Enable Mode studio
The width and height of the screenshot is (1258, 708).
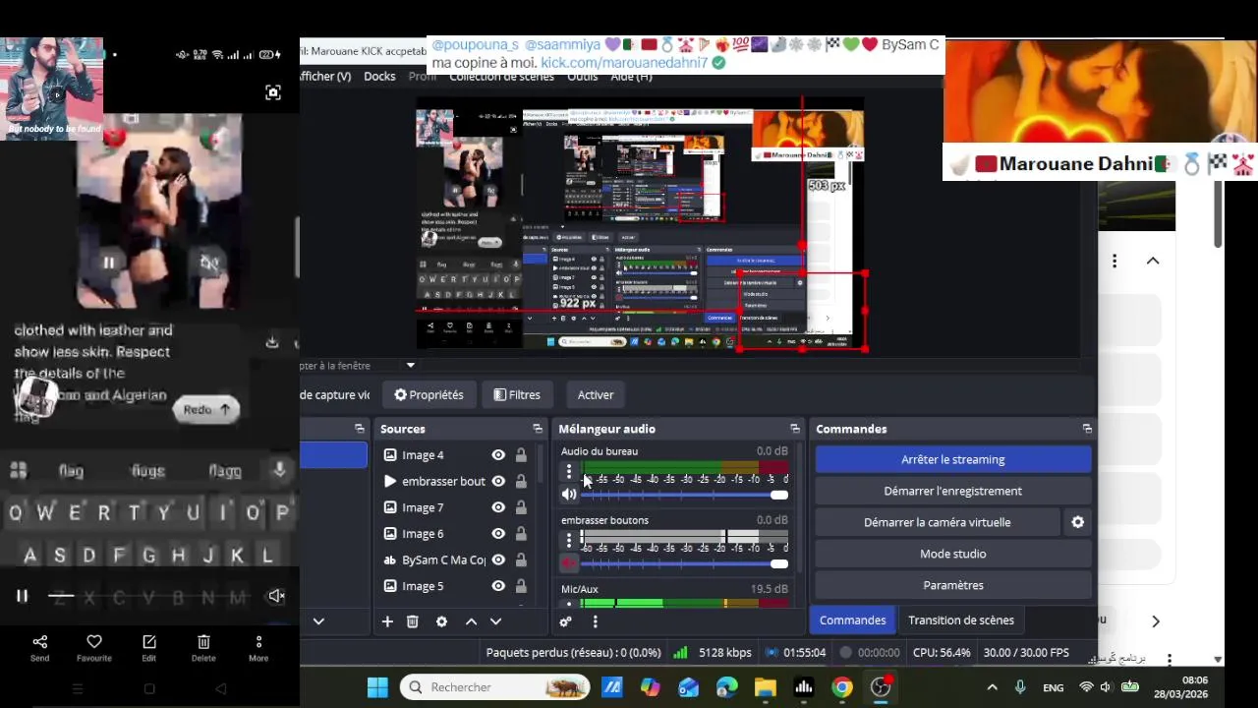point(953,554)
